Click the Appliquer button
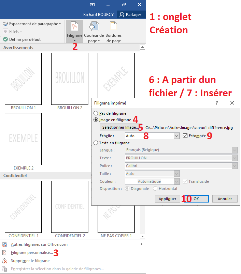 point(167,199)
